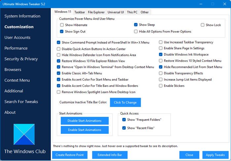Click Enable Start Animations button
This screenshot has height=161, width=231.
click(x=84, y=130)
